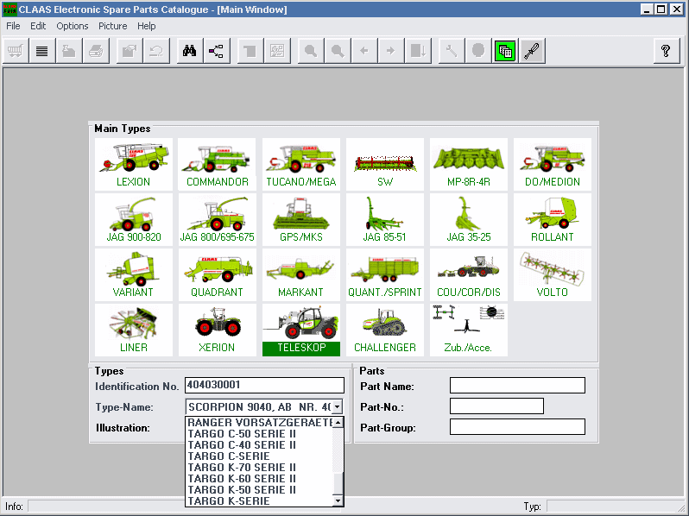This screenshot has width=689, height=516.
Task: Open help with the question mark icon
Action: (667, 51)
